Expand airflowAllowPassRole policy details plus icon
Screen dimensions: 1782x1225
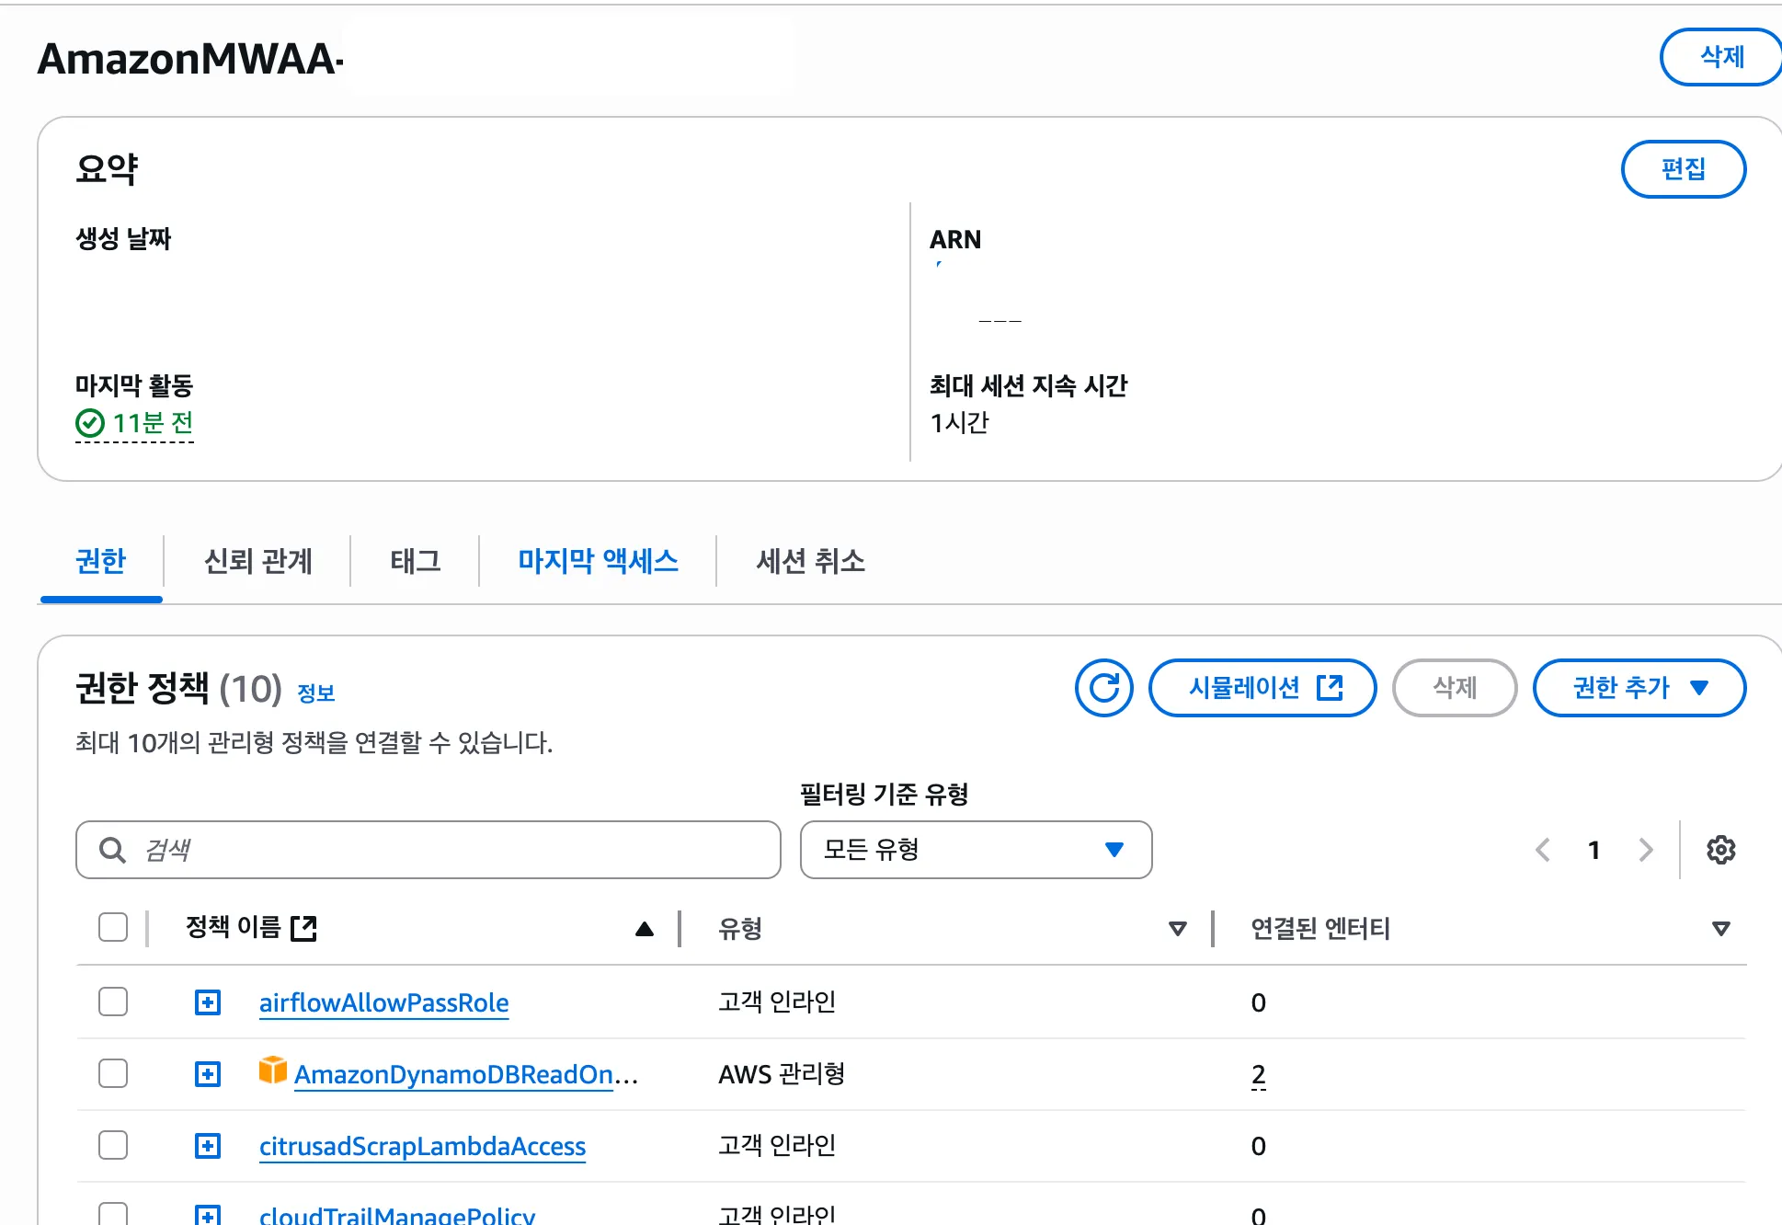pyautogui.click(x=208, y=1002)
